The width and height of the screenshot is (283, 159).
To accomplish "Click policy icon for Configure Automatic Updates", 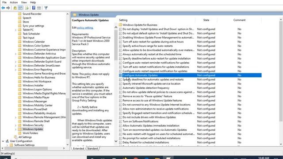I will [x=120, y=76].
